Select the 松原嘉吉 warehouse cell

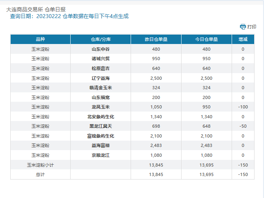pyautogui.click(x=101, y=68)
